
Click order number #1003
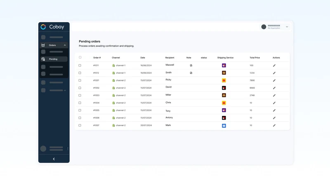click(x=96, y=95)
